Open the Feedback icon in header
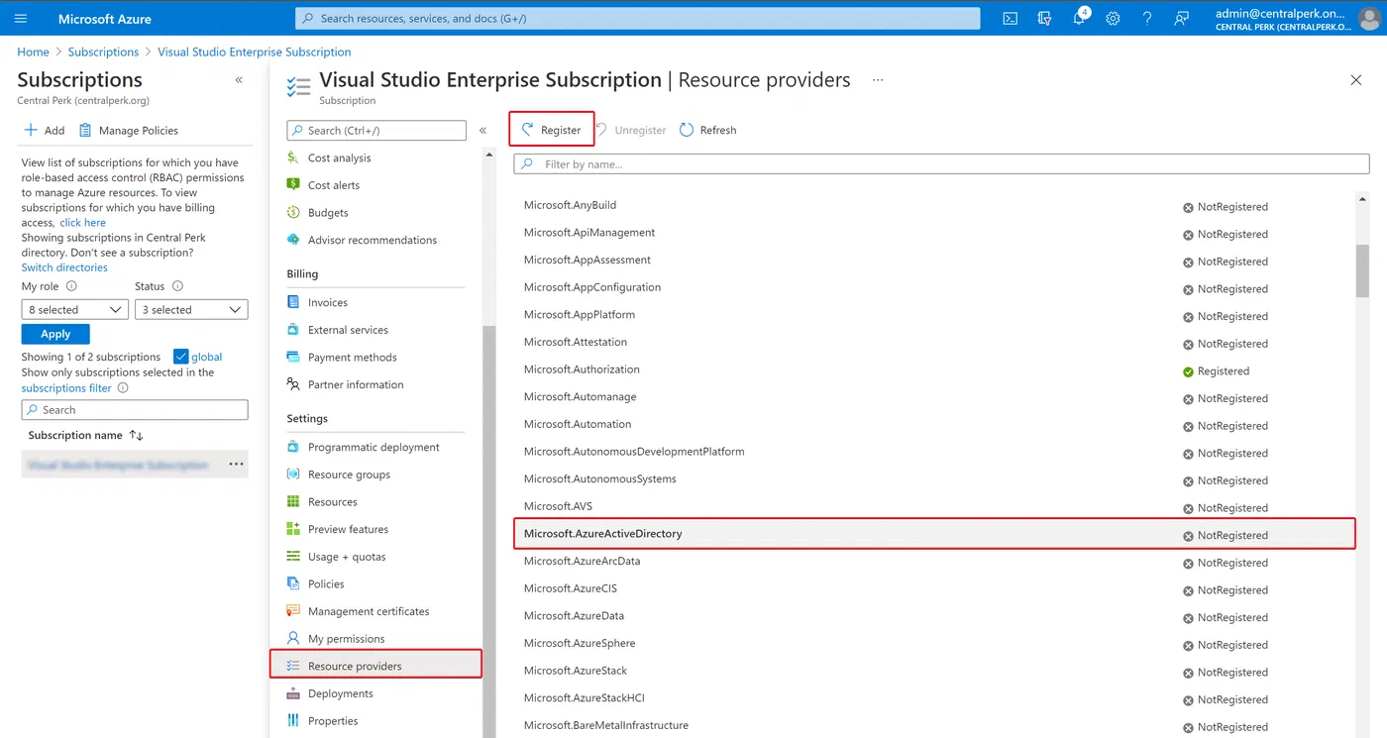Viewport: 1387px width, 738px height. pos(1181,18)
